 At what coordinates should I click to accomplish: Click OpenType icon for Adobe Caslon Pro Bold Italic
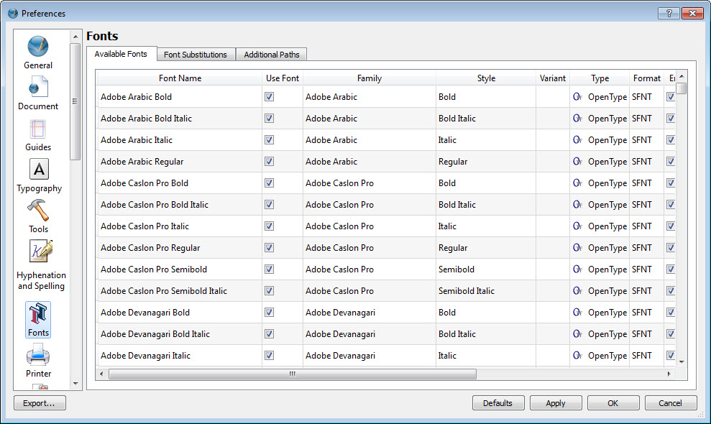pyautogui.click(x=577, y=205)
